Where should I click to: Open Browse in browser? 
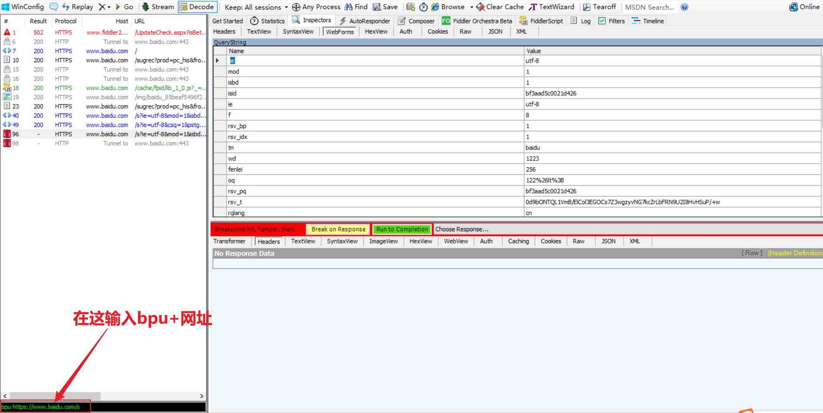pyautogui.click(x=448, y=7)
